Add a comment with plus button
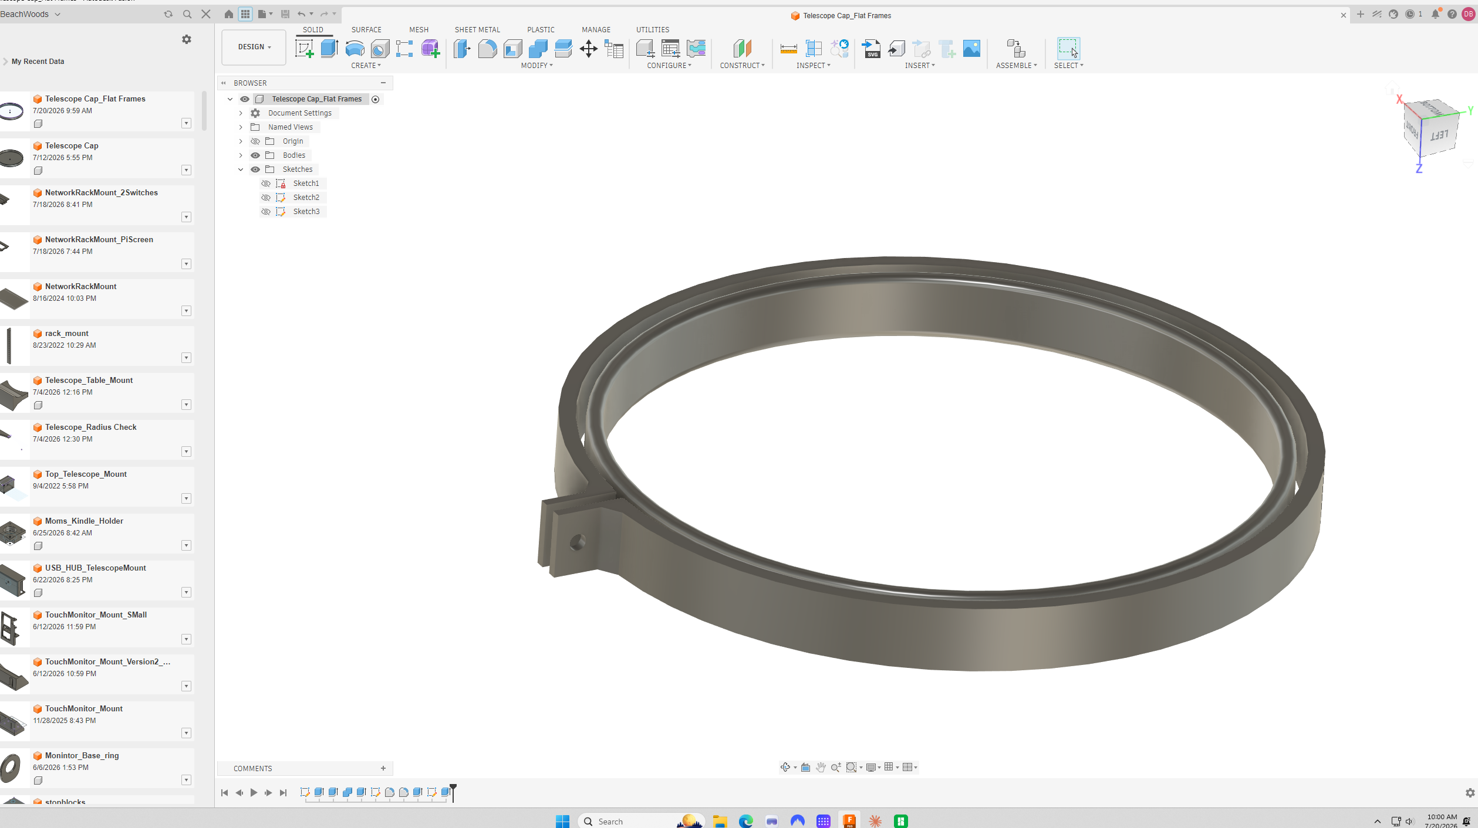Screen dimensions: 1478x828 click(x=383, y=768)
